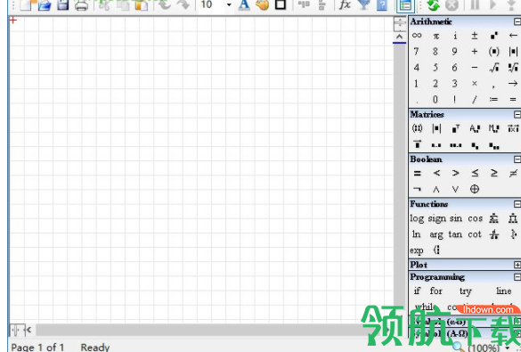Print the worksheet with printer icon

click(x=81, y=5)
